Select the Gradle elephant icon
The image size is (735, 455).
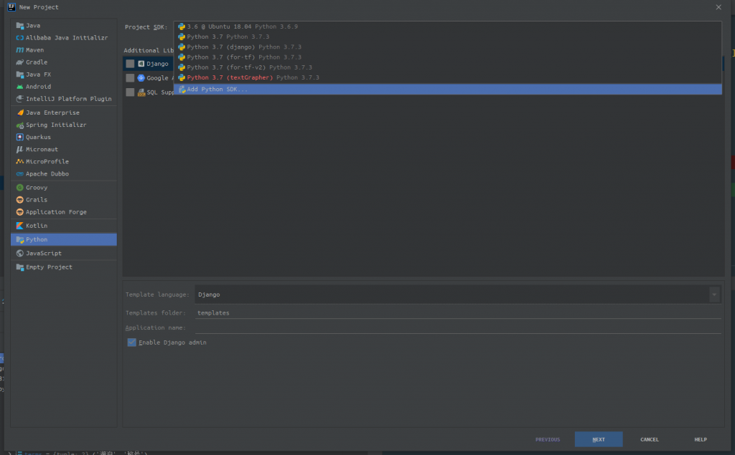tap(19, 62)
